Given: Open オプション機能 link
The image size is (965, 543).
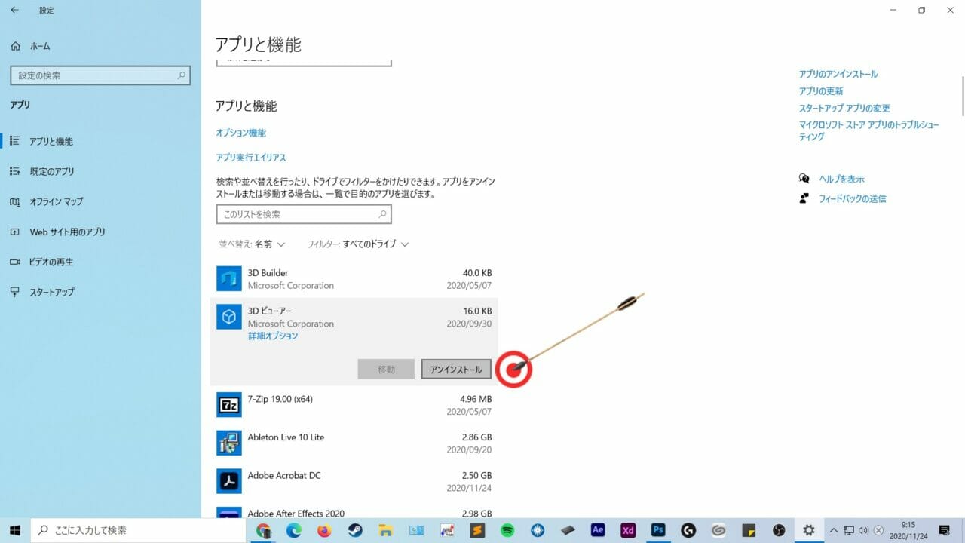Looking at the screenshot, I should coord(241,133).
